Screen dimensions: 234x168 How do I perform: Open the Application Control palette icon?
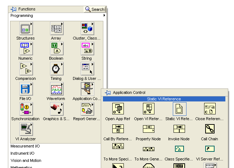point(87,89)
